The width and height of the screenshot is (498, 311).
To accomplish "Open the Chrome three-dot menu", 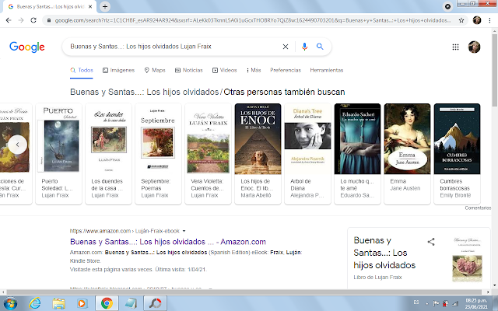I will [489, 20].
